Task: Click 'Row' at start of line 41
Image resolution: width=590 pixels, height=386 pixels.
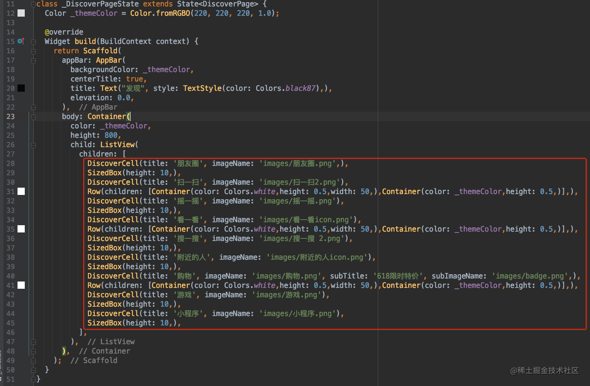Action: click(94, 285)
